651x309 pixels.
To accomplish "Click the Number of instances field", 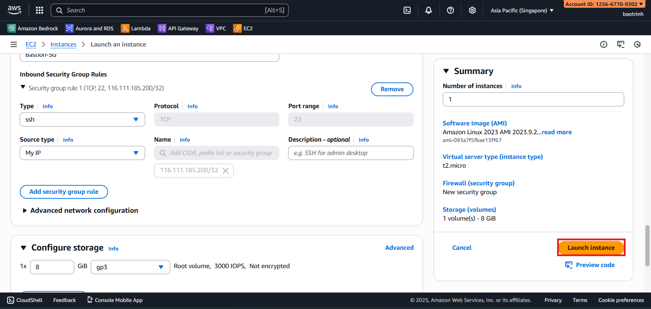I will (x=533, y=99).
